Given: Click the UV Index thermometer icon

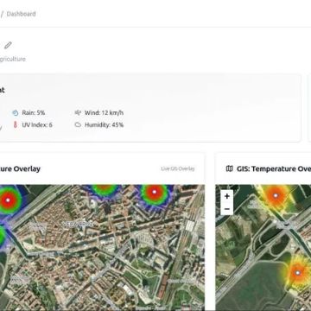Looking at the screenshot, I should 16,125.
